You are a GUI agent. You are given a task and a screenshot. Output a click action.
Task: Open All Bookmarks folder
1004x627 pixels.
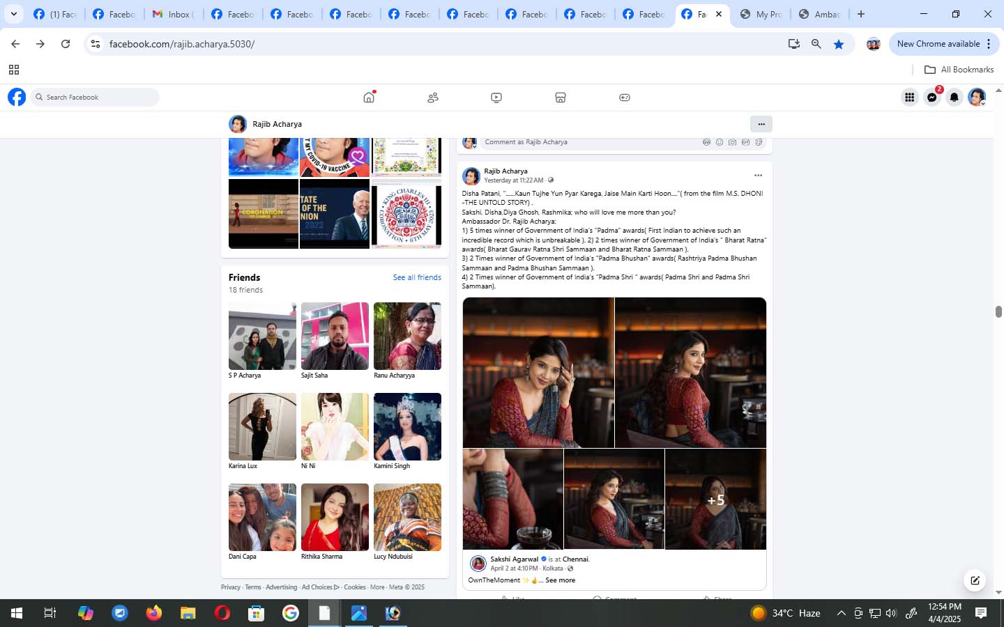(959, 70)
